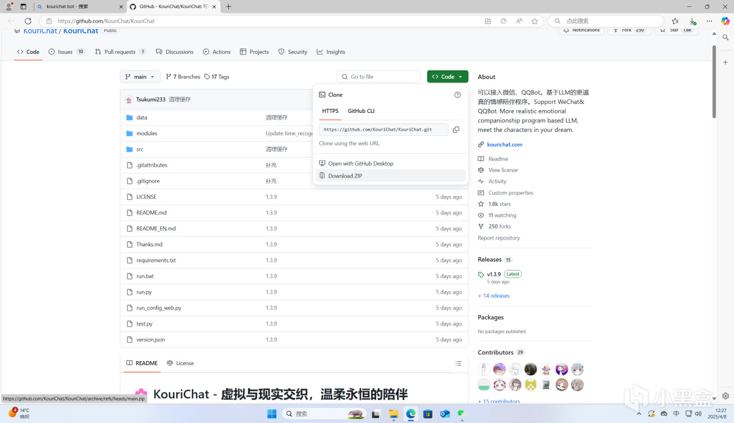
Task: Click View license in About sidebar
Action: coord(503,170)
